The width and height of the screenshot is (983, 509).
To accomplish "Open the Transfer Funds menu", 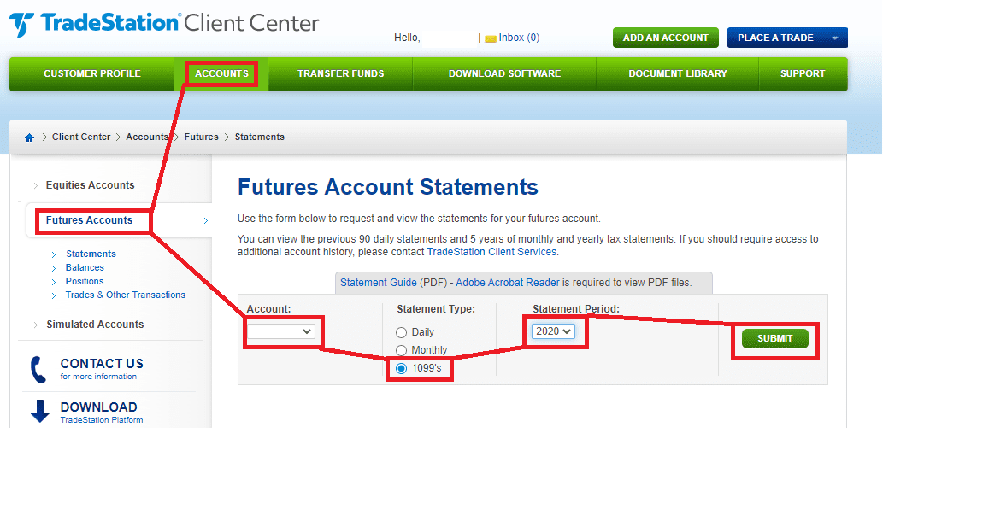I will pos(340,74).
